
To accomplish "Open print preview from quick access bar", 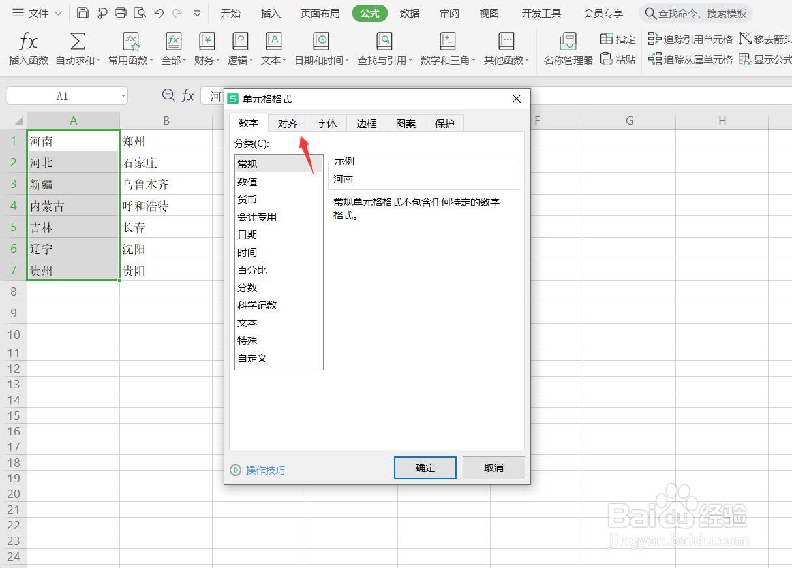I will (x=140, y=12).
